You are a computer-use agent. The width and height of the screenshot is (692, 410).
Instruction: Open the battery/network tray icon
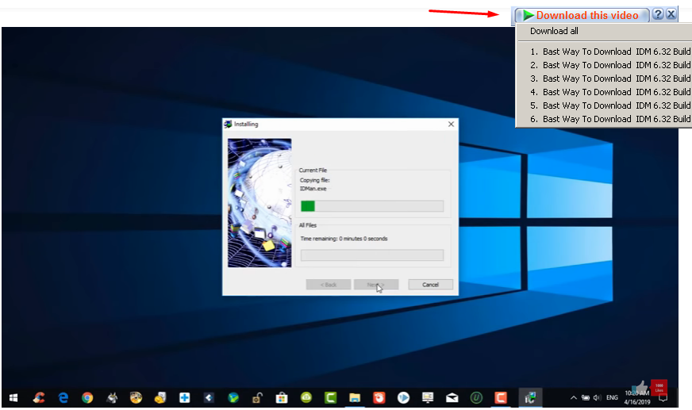click(x=586, y=397)
